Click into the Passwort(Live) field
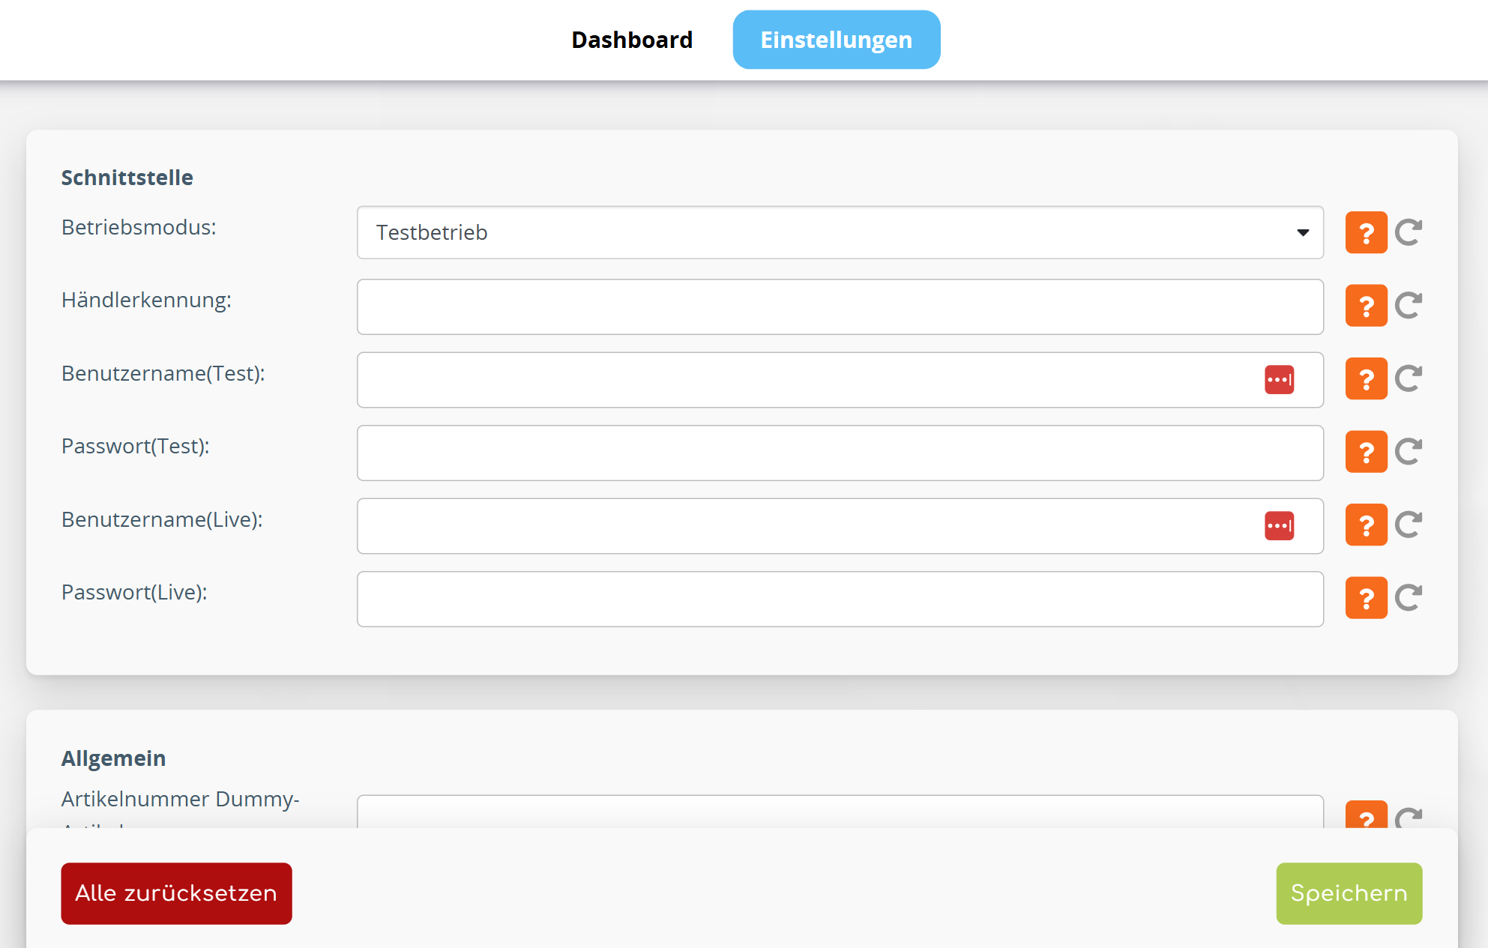This screenshot has height=948, width=1488. click(840, 599)
